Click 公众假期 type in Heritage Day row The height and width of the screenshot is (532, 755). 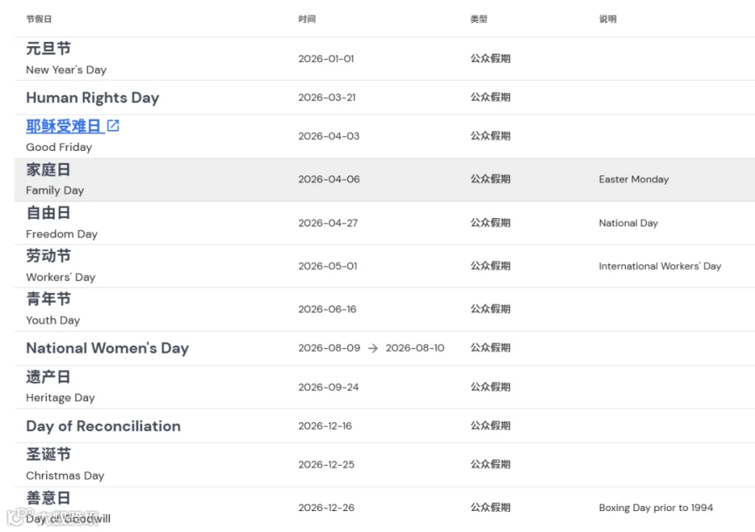coord(490,387)
